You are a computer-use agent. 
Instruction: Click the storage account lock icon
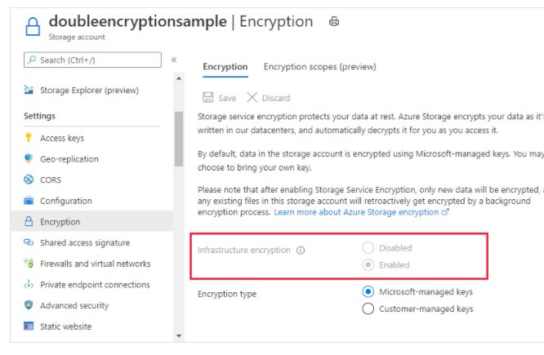31,27
